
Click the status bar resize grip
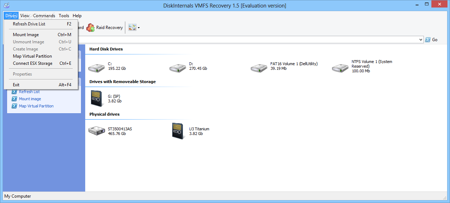[445, 197]
